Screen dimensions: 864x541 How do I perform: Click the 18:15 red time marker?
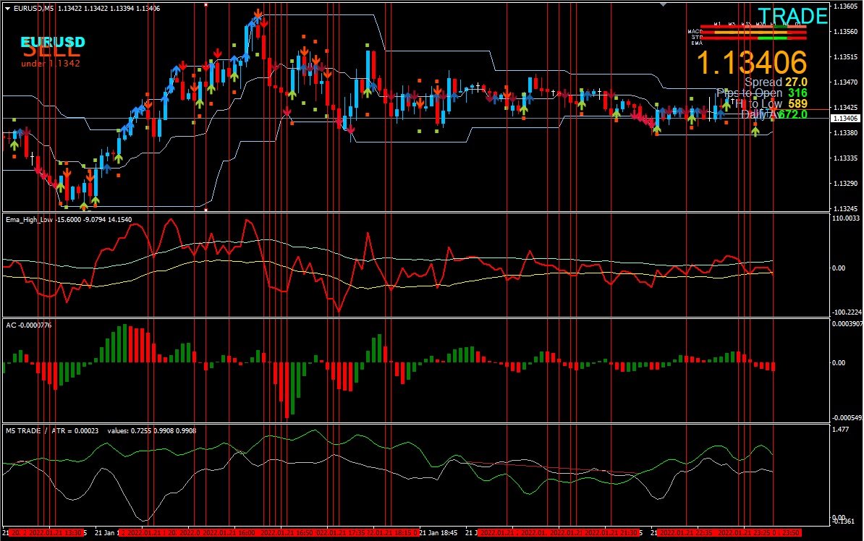tap(391, 533)
